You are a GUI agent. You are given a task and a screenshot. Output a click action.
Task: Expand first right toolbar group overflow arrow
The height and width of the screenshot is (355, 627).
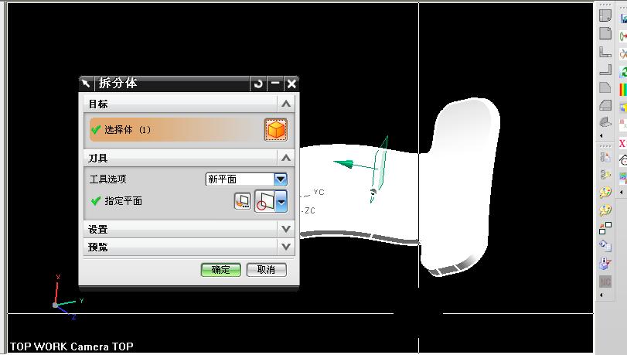(x=601, y=136)
